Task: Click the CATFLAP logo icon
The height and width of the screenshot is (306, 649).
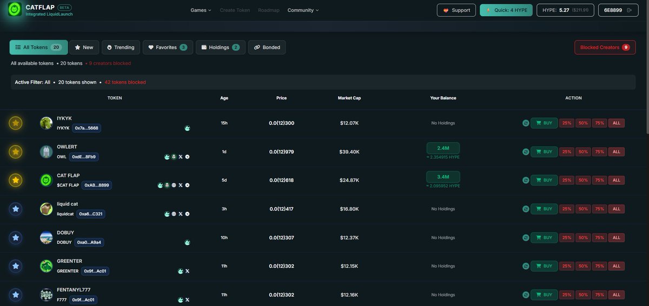Action: (15, 9)
